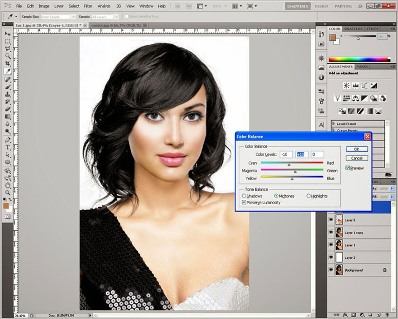Select the History Brush tool

(8, 102)
